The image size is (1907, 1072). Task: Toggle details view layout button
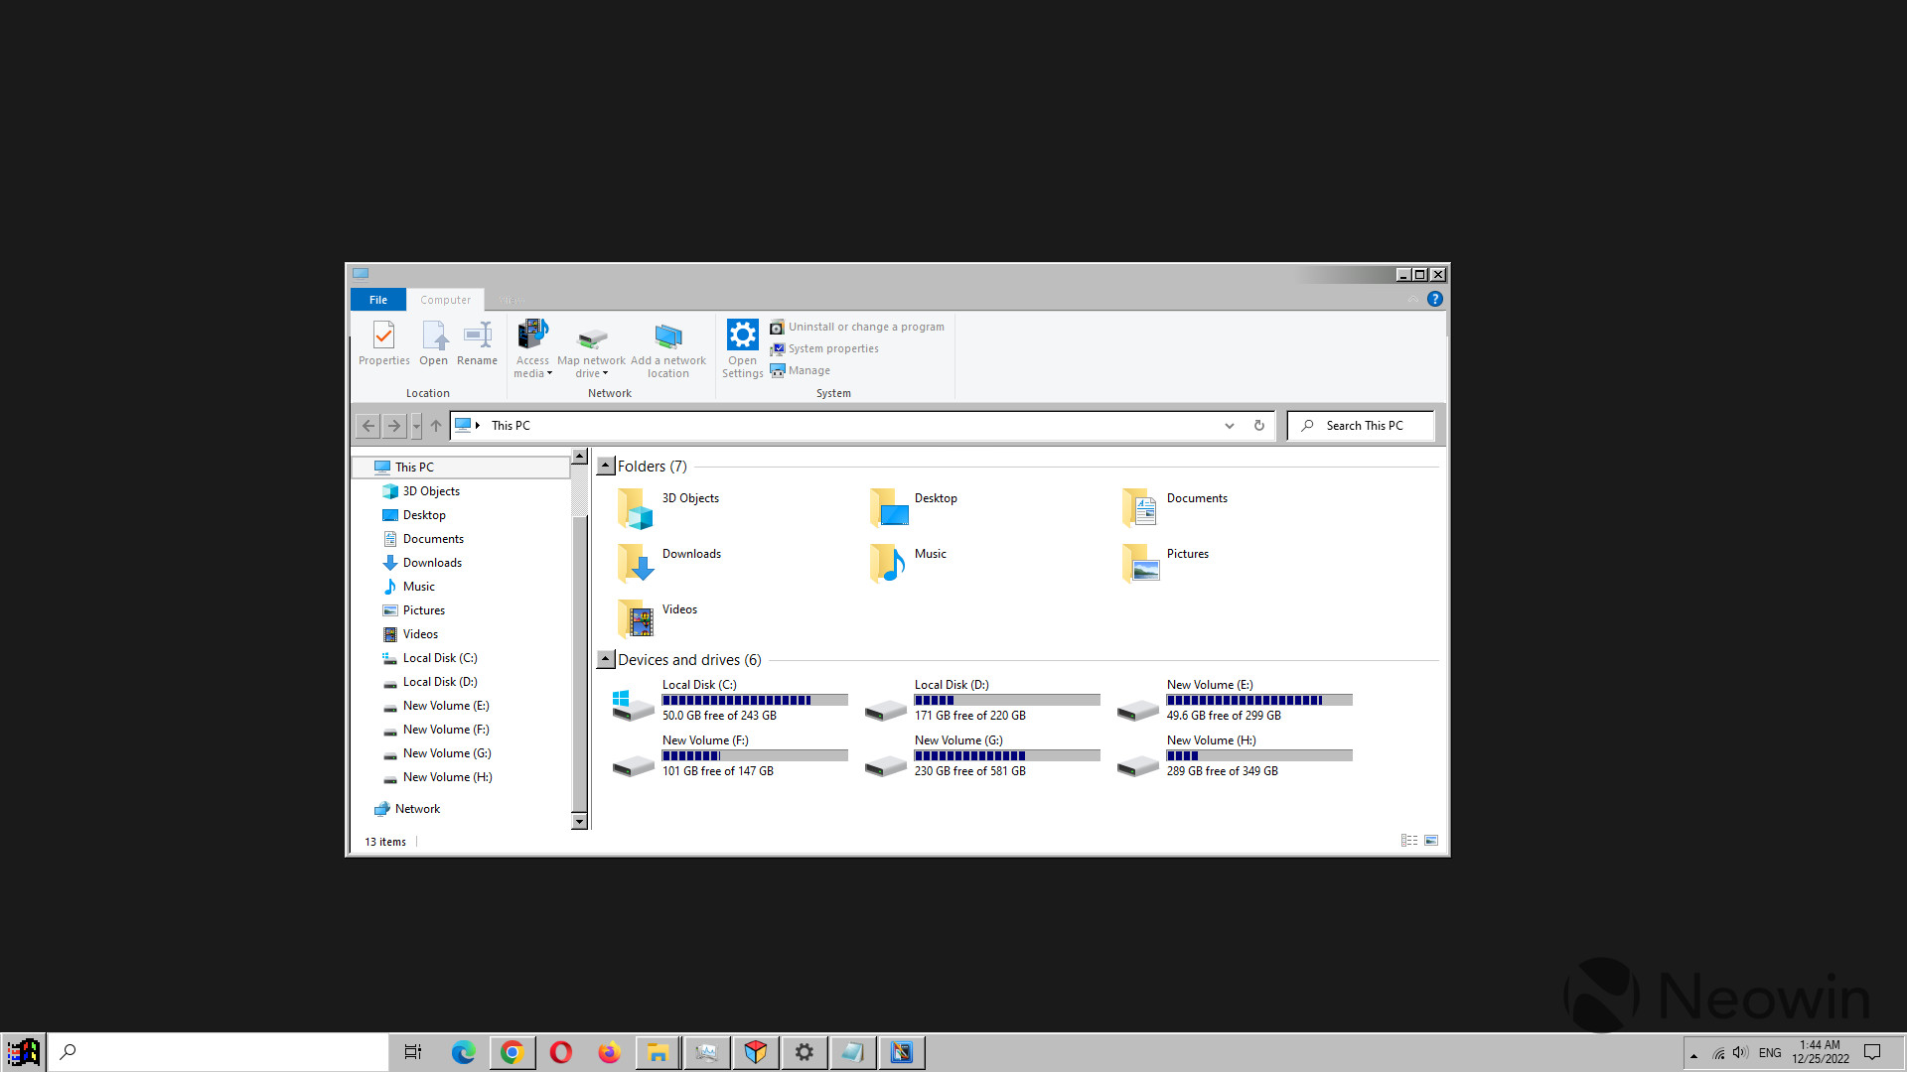point(1409,839)
